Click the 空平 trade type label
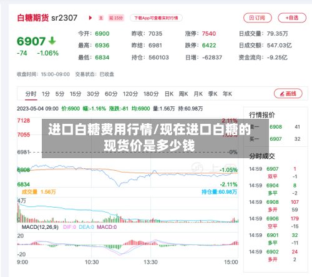This screenshot has width=312, height=277. (x=272, y=226)
